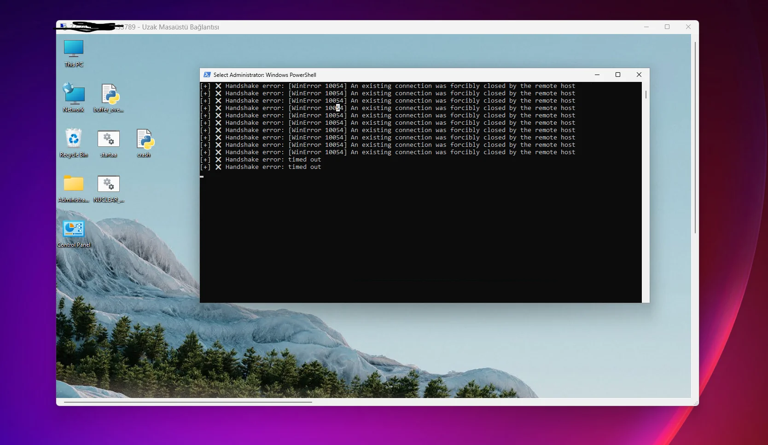
Task: Click the Remote Desktop connection title icon
Action: 64,27
